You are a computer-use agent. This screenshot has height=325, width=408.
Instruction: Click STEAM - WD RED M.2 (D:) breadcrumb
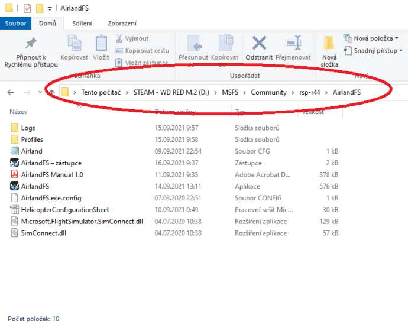click(x=171, y=92)
